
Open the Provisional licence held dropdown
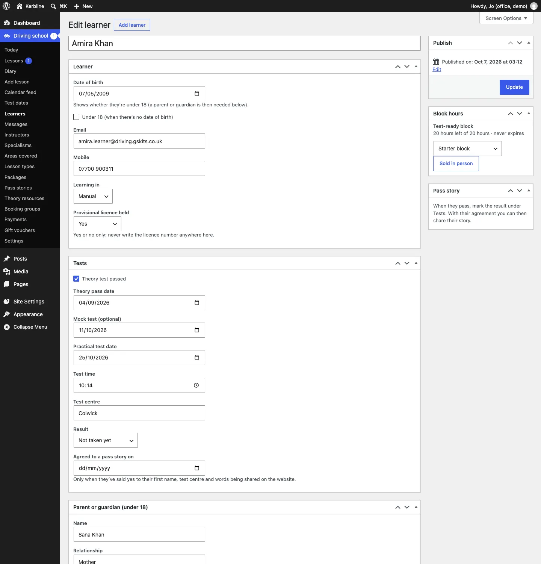(x=97, y=224)
